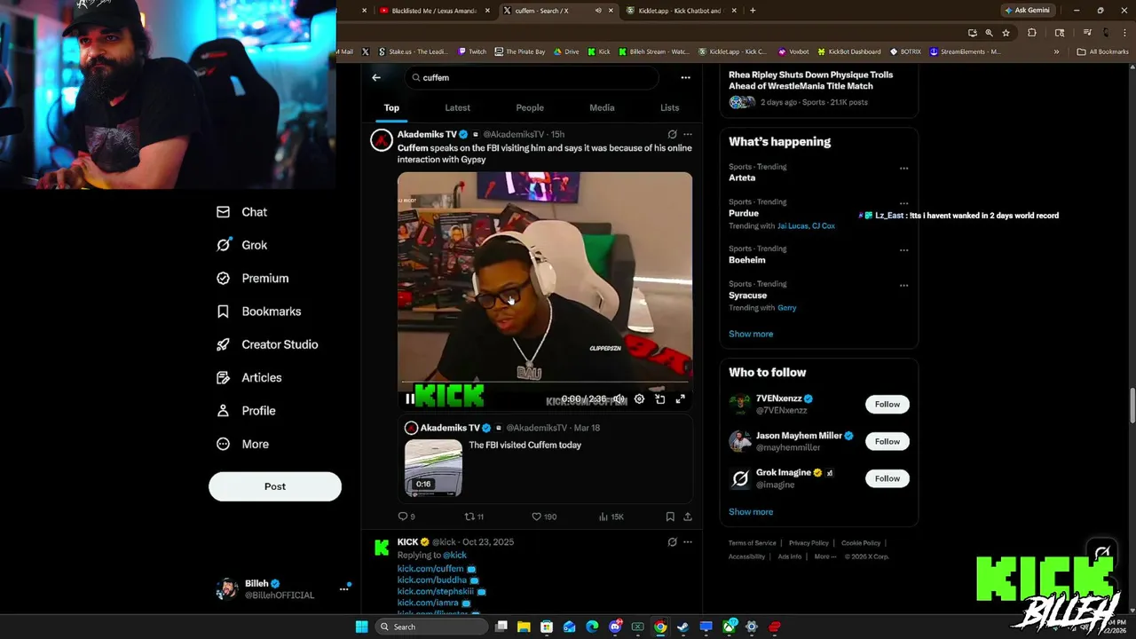Mute the video volume

[x=619, y=399]
